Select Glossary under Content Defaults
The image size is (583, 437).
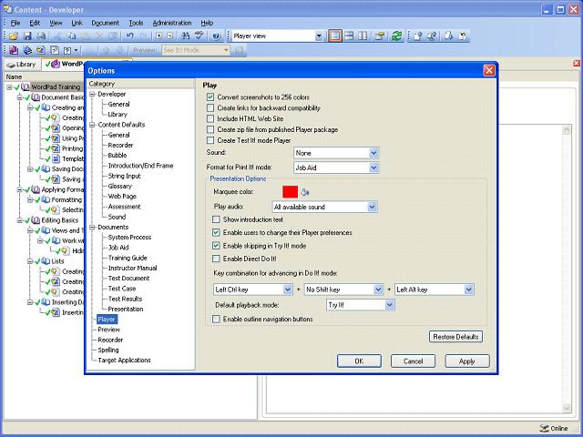coord(119,186)
